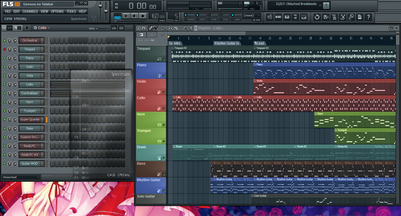This screenshot has height=216, width=401.
Task: Start playback with the Play button
Action: 126,16
